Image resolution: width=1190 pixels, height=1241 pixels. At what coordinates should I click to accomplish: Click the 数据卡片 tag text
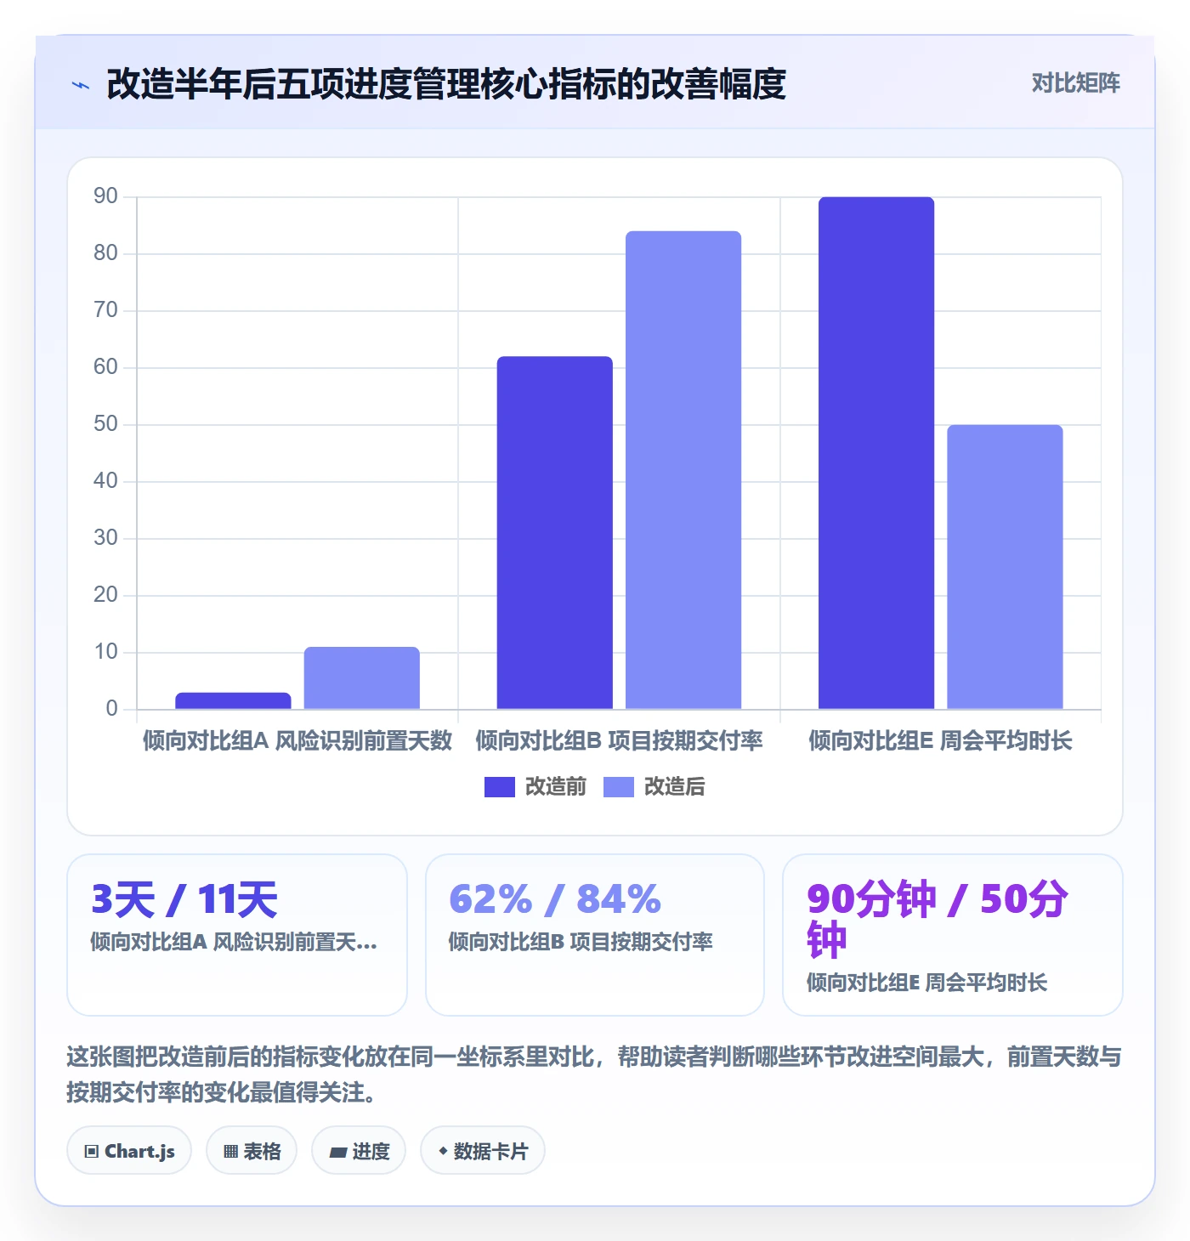click(490, 1152)
